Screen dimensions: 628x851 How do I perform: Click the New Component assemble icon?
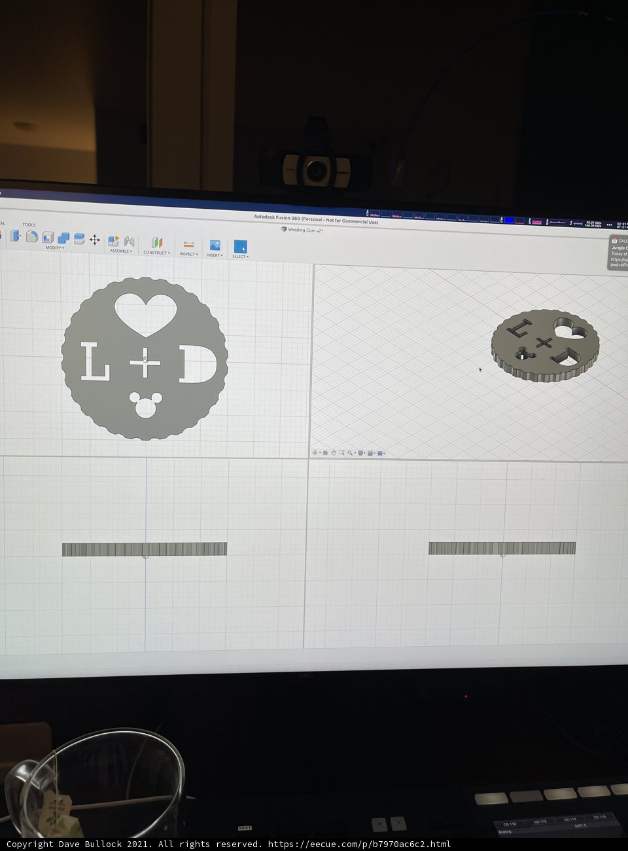(x=113, y=241)
